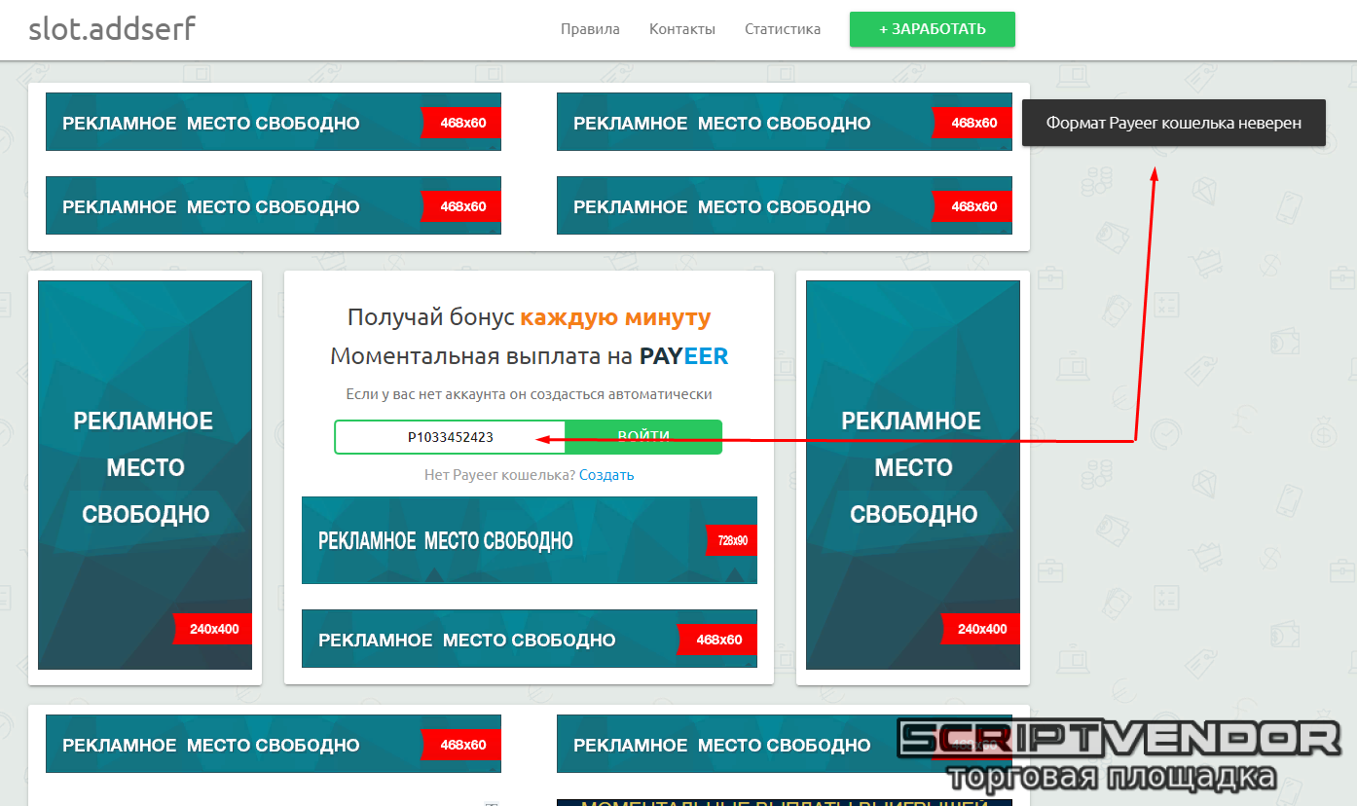The width and height of the screenshot is (1357, 806).
Task: Click the slot.addserf site logo
Action: pyautogui.click(x=112, y=28)
